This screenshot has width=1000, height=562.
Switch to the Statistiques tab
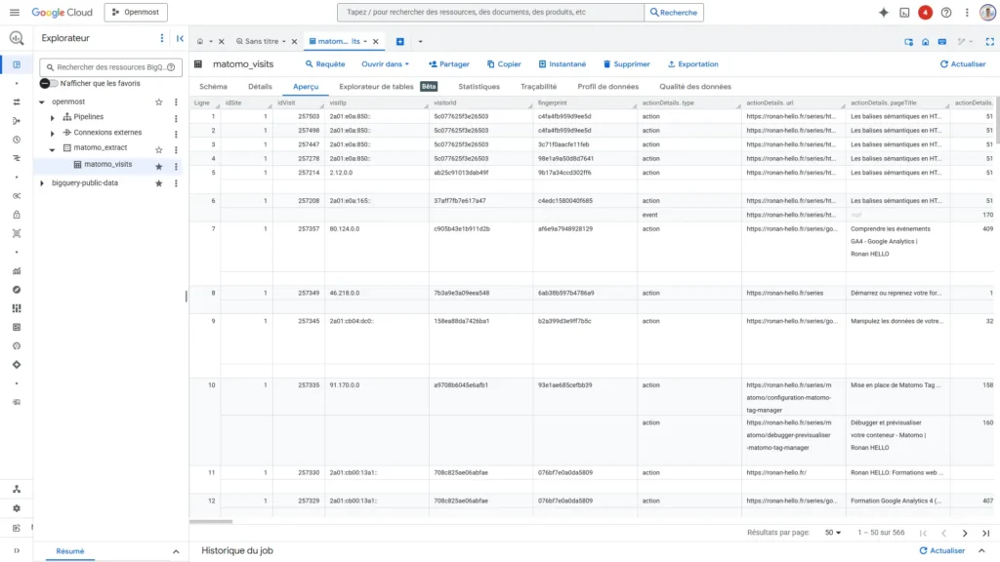tap(479, 87)
